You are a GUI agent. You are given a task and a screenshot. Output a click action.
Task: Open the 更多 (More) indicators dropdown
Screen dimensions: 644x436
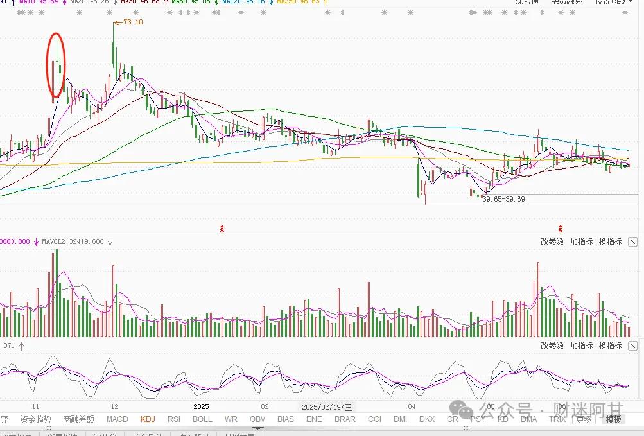click(585, 419)
